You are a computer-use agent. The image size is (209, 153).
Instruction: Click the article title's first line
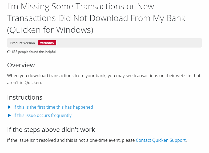(81, 6)
